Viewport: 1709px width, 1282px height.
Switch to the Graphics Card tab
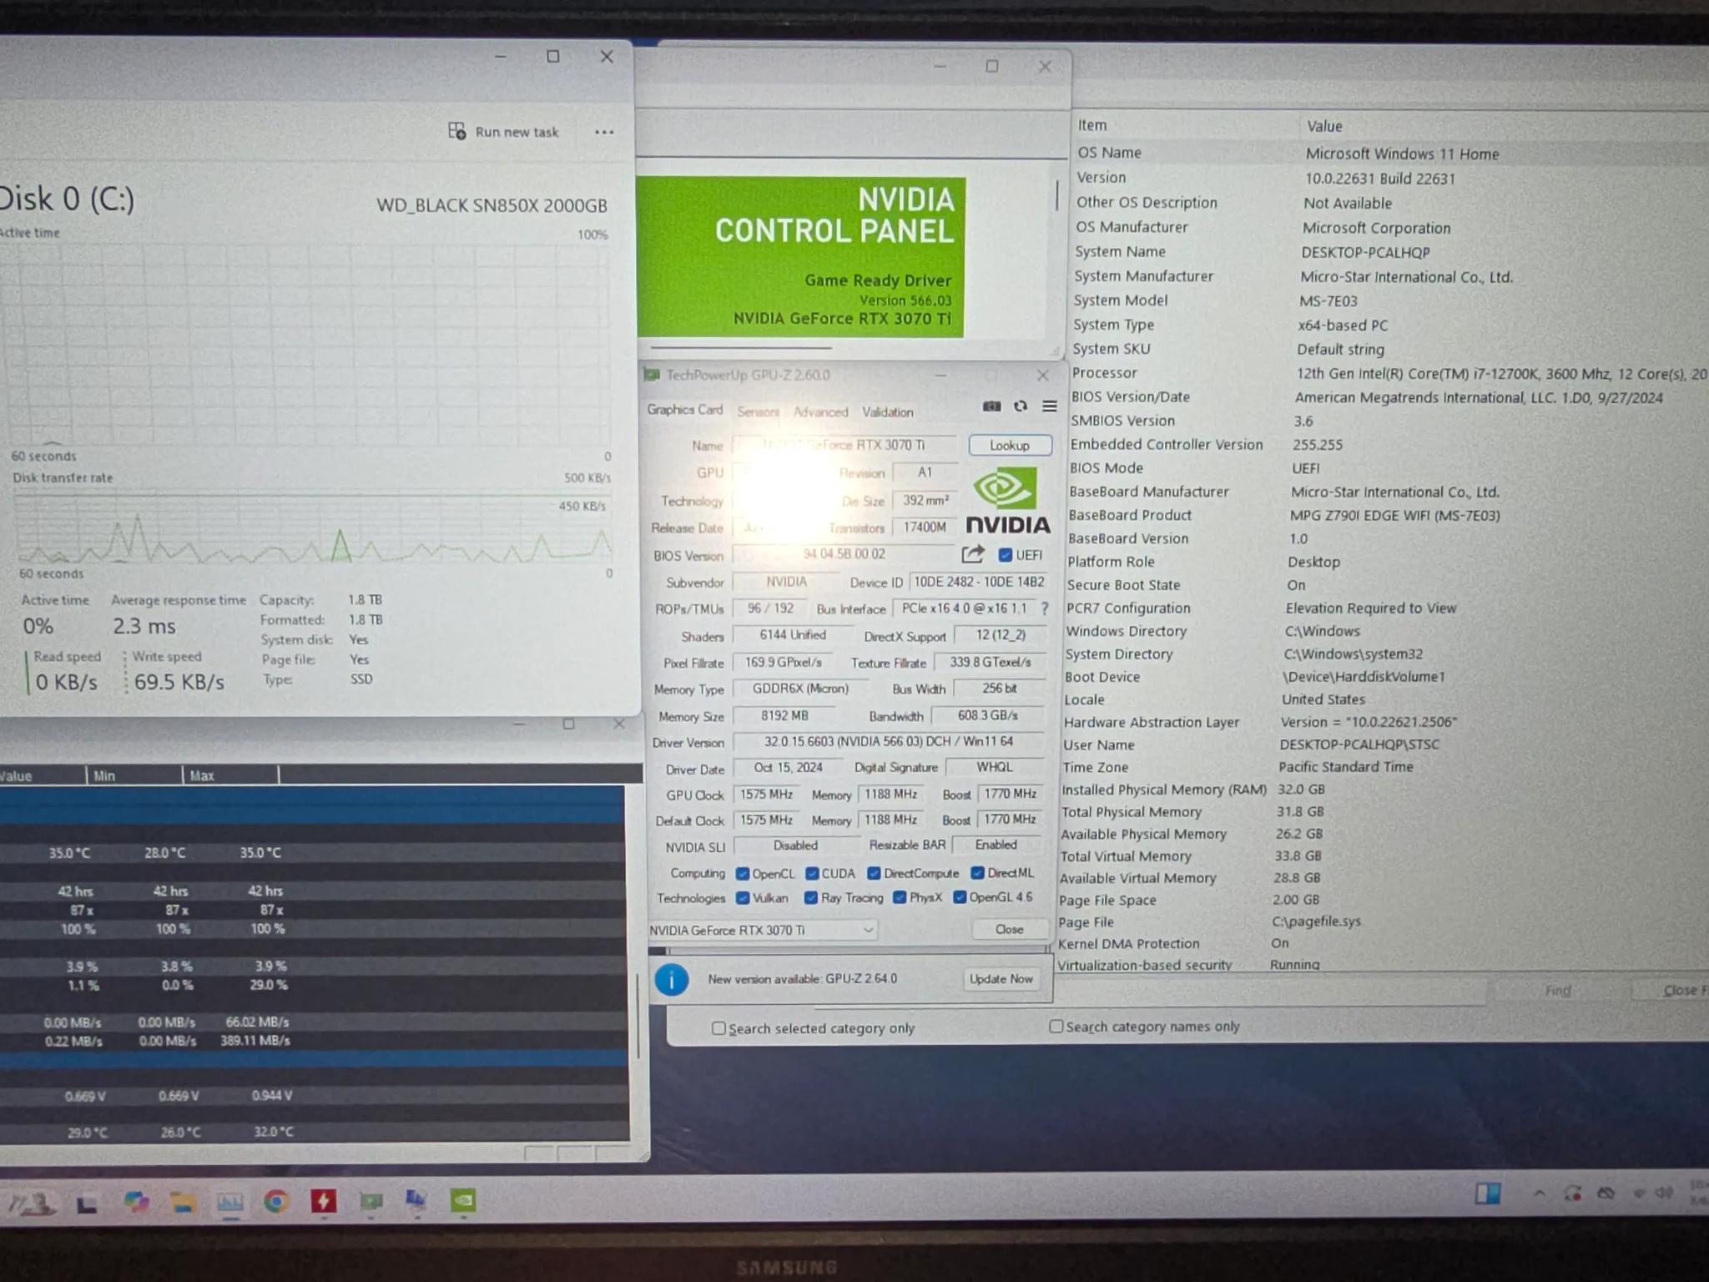[x=684, y=410]
